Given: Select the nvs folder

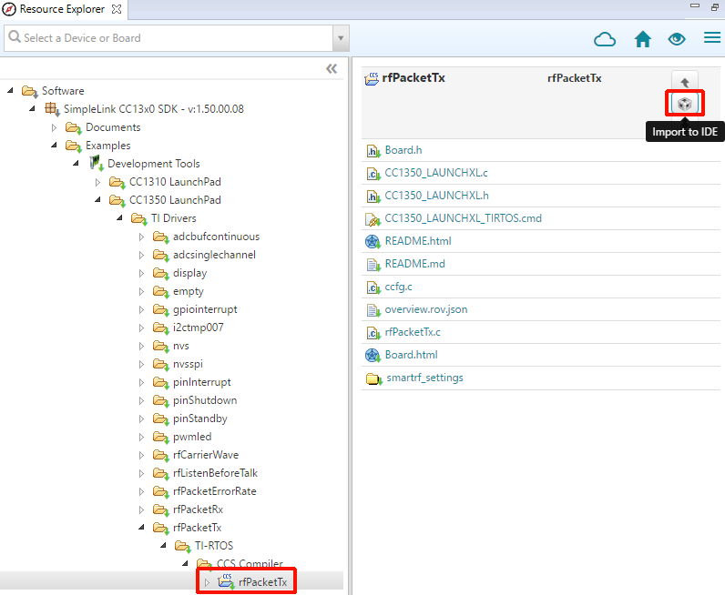Looking at the screenshot, I should point(180,346).
